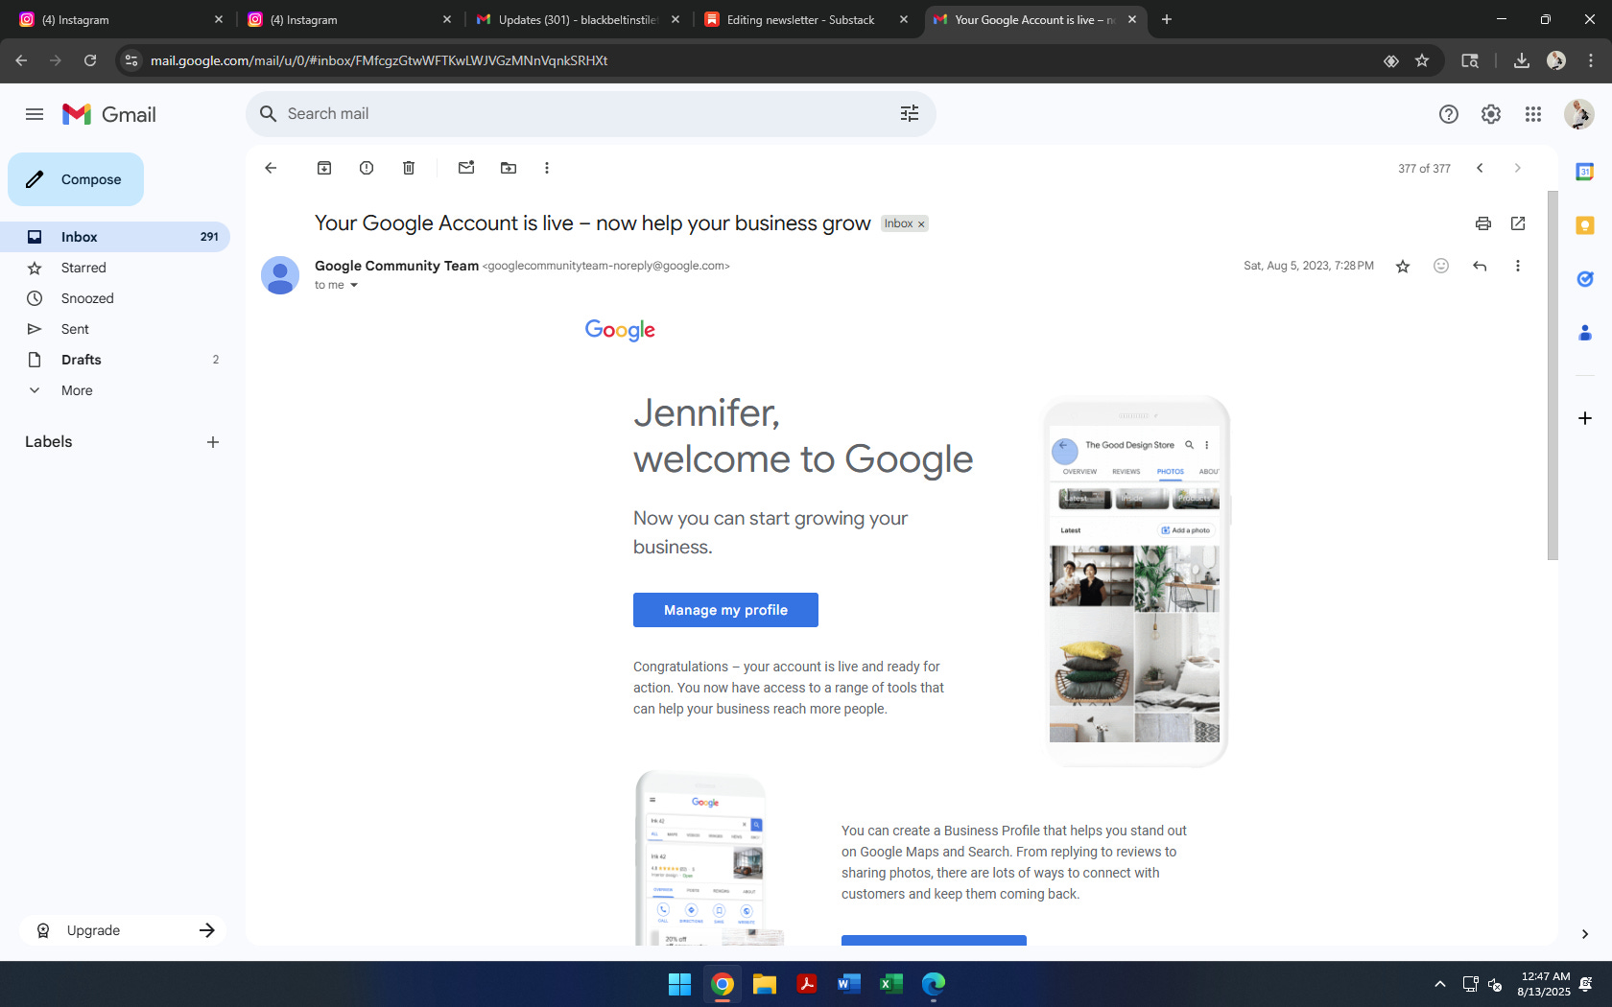Reload the page
This screenshot has height=1007, width=1612.
coord(90,60)
